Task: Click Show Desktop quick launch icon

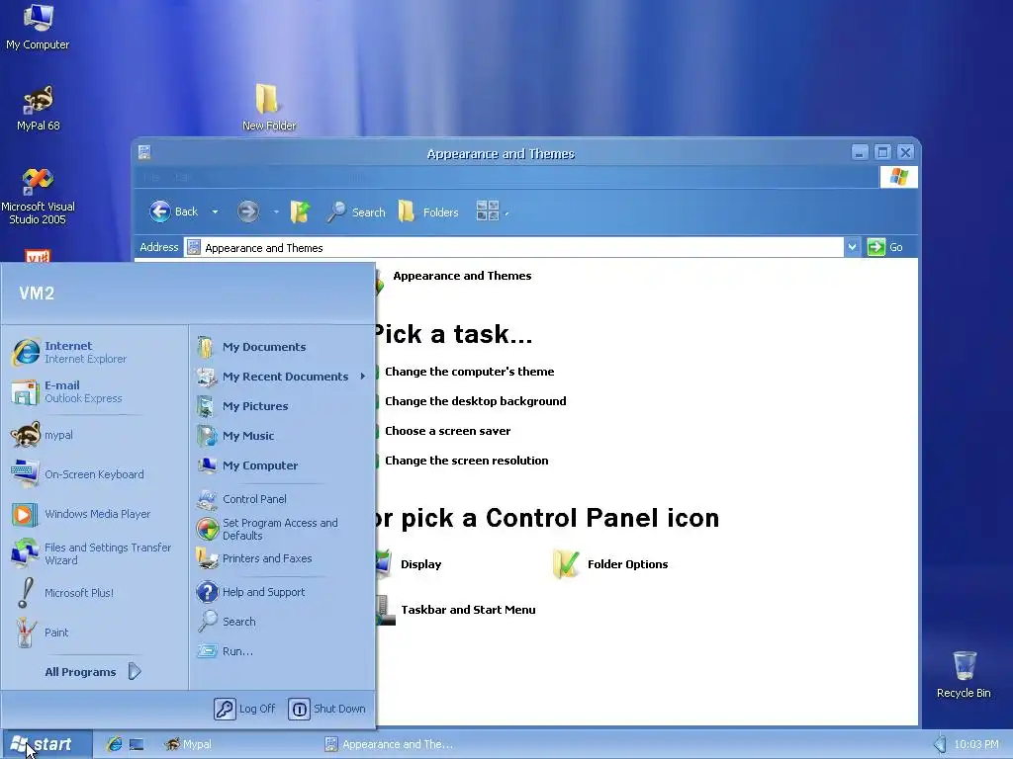Action: coord(137,744)
